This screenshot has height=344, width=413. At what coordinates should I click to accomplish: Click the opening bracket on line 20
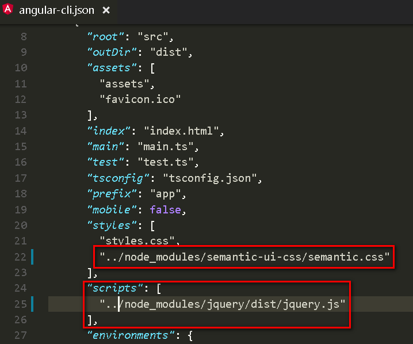[152, 225]
